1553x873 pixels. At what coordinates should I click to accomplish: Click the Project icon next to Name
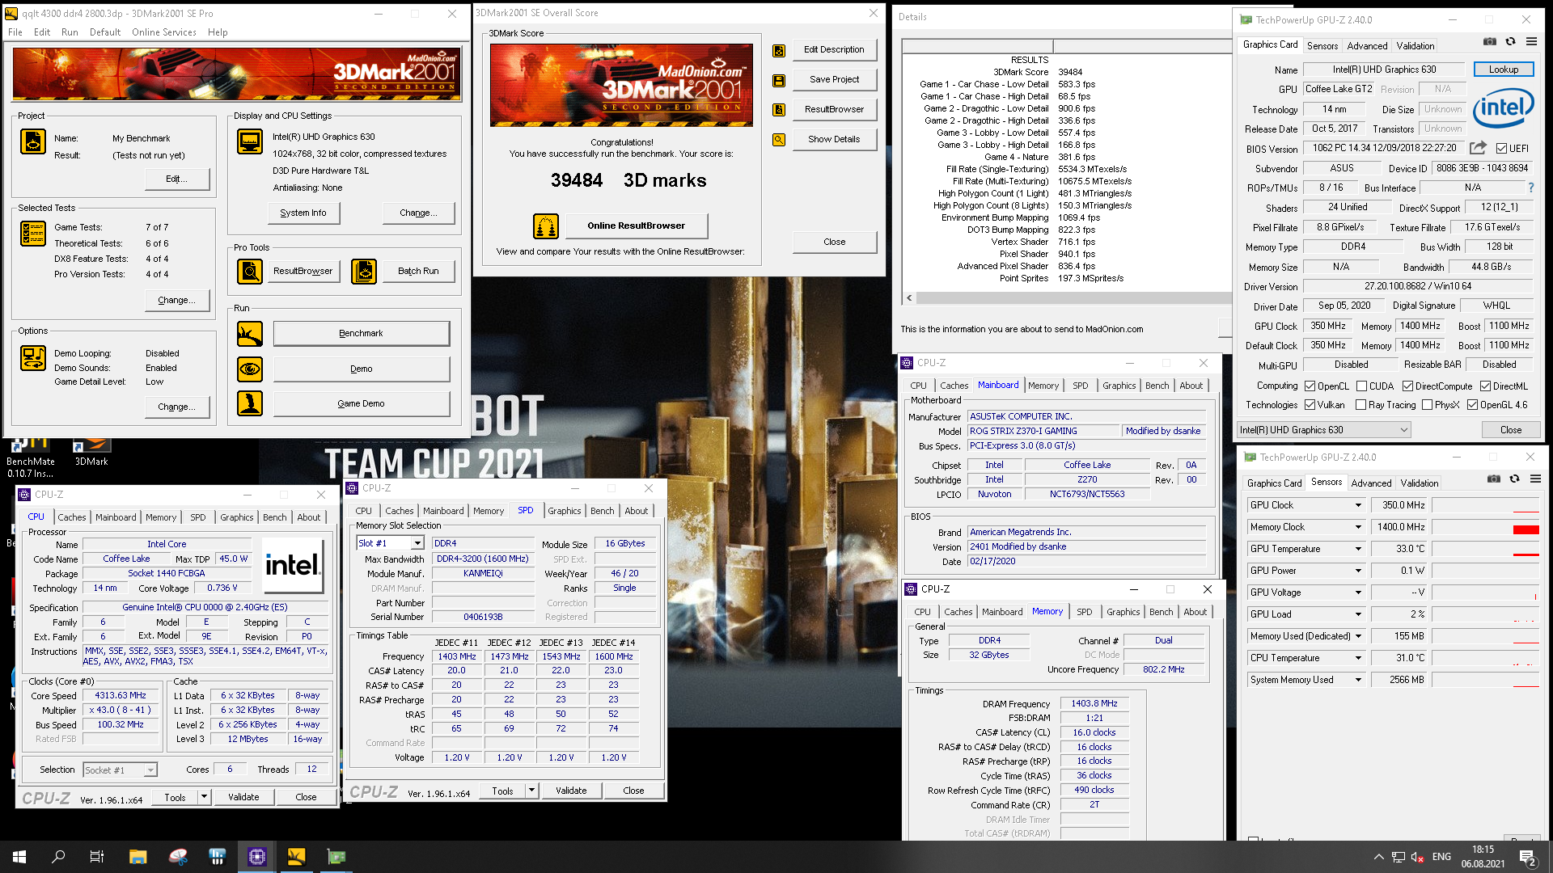(x=33, y=141)
